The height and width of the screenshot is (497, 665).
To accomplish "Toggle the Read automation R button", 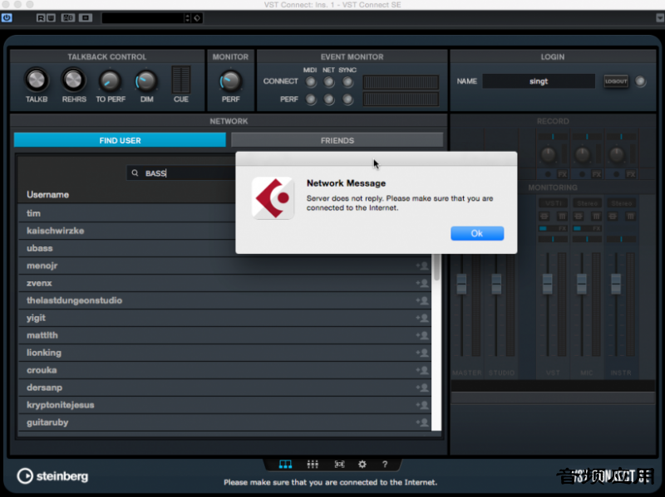I will (x=41, y=17).
